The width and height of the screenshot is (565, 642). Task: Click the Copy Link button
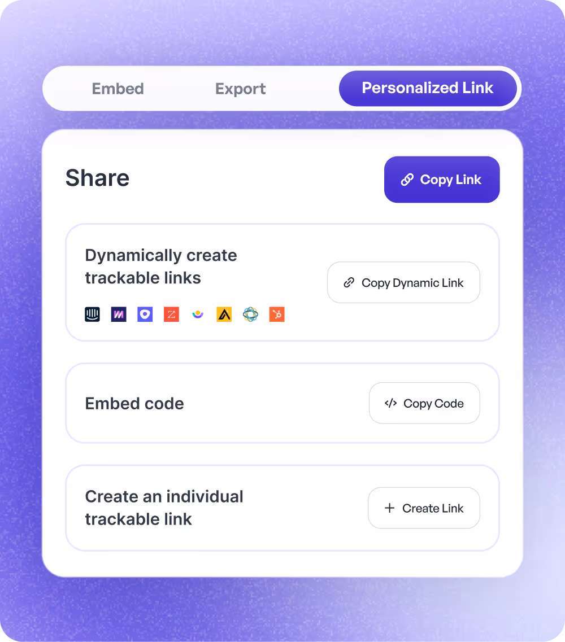point(442,180)
